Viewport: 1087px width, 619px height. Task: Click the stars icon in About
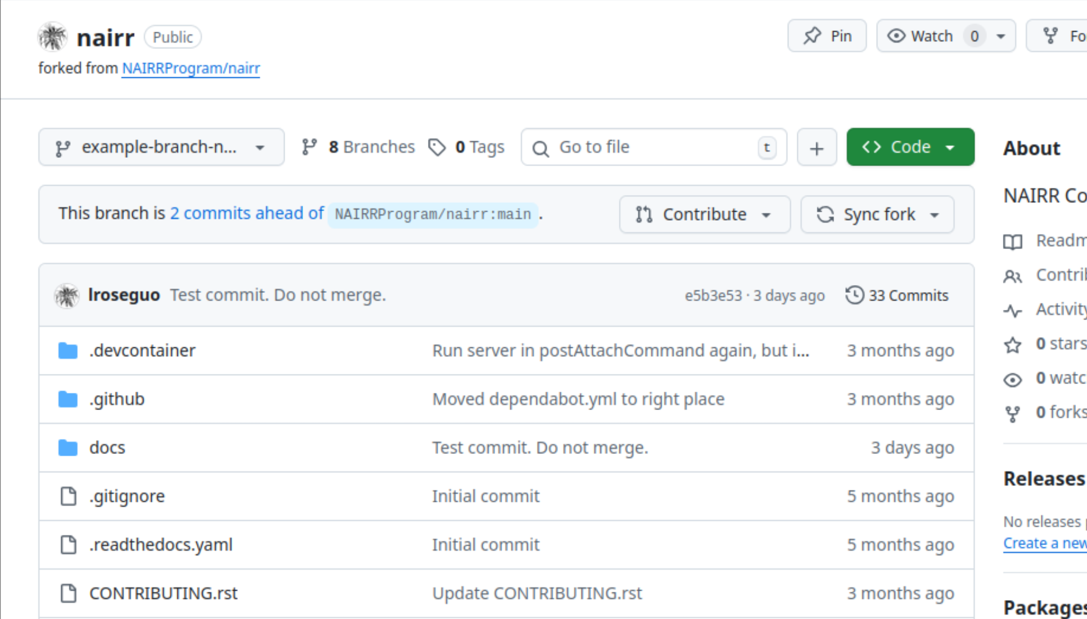point(1012,345)
